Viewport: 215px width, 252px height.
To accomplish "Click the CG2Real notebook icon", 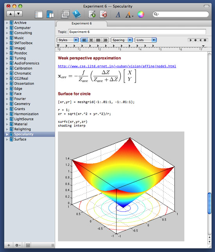I will click(12, 78).
